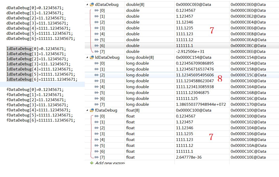This screenshot has height=177, width=279.
Task: Click Add new expression entry
Action: 110,163
